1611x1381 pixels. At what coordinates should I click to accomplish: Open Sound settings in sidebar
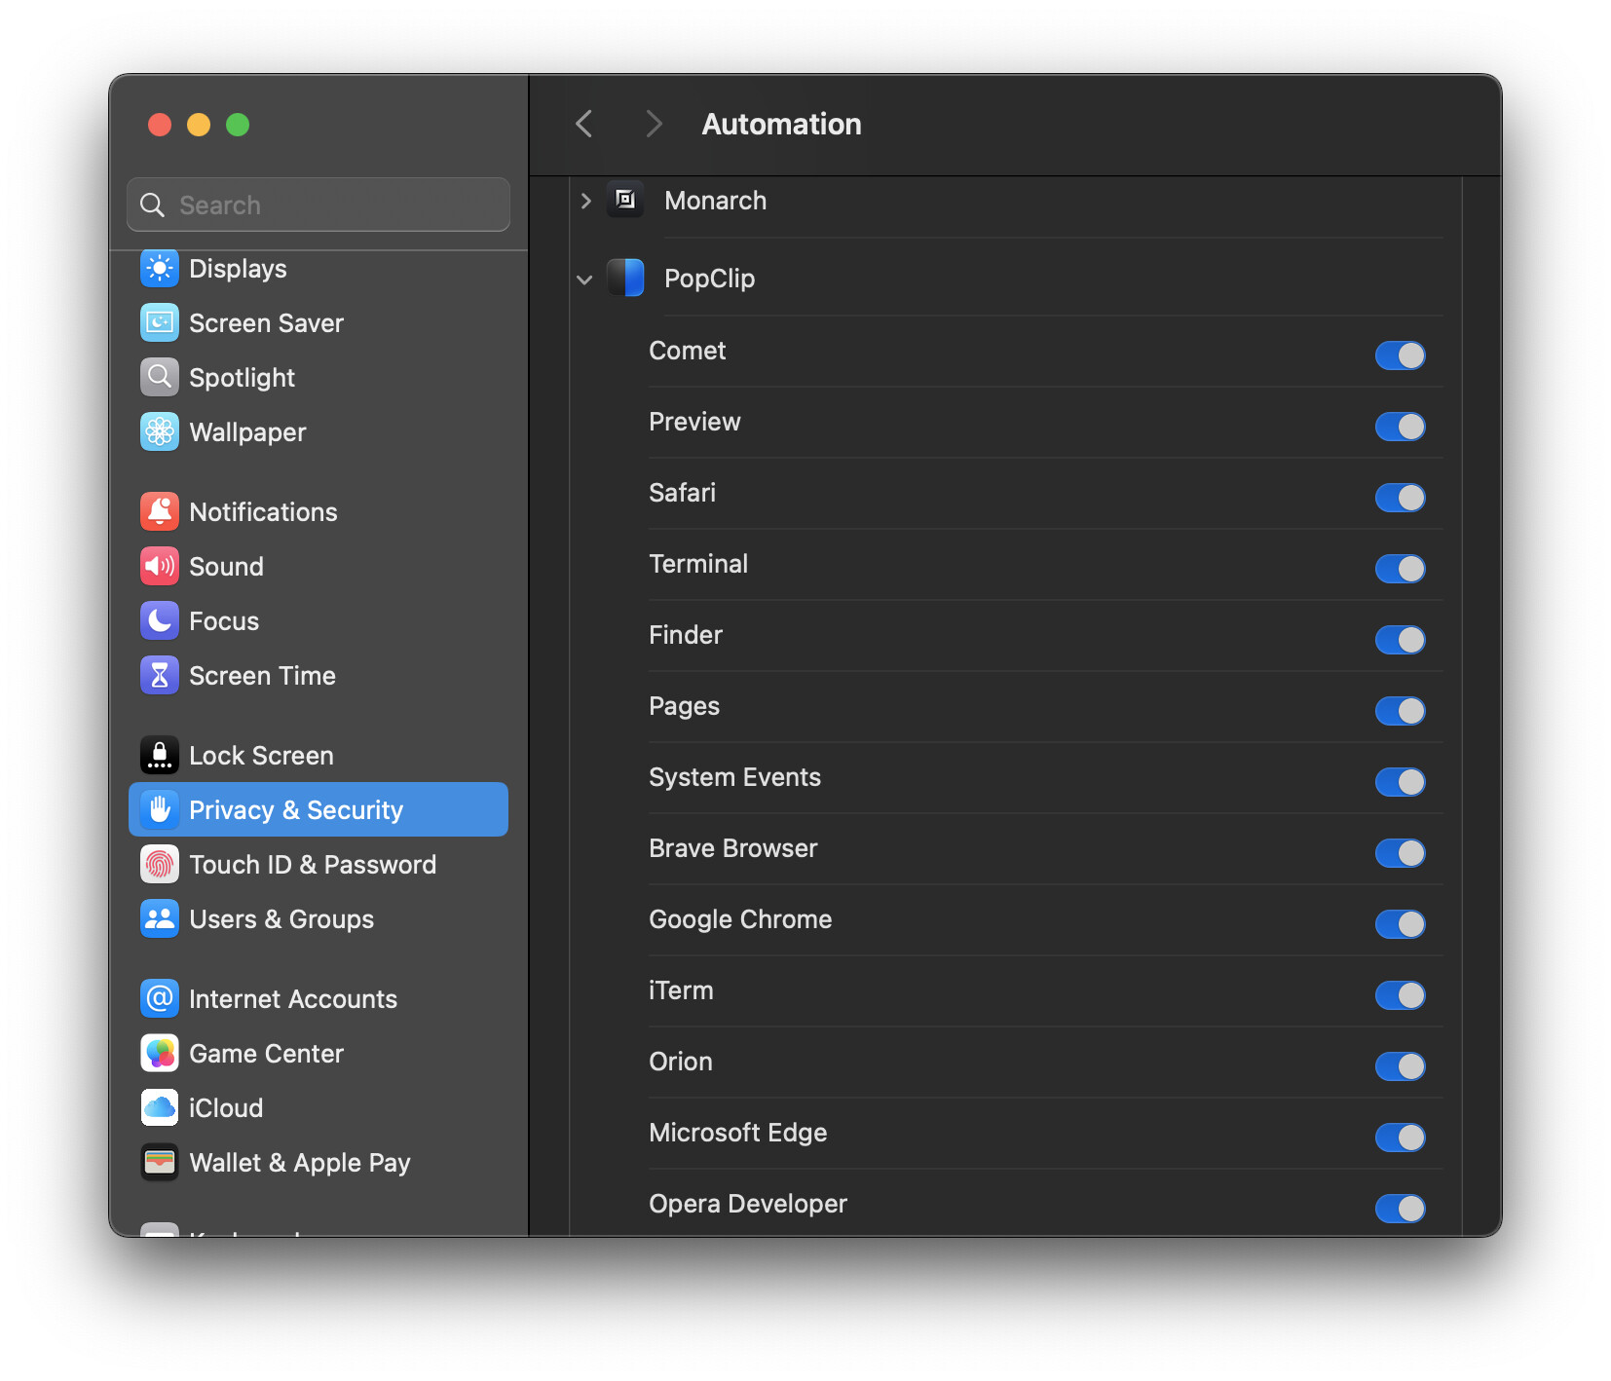[226, 567]
